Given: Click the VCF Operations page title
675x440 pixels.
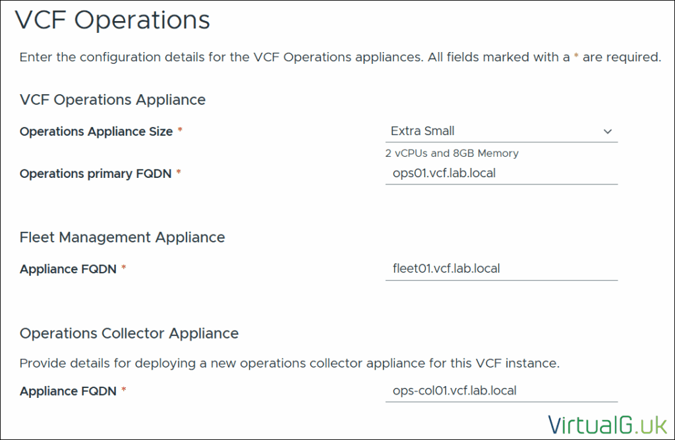Looking at the screenshot, I should click(112, 20).
